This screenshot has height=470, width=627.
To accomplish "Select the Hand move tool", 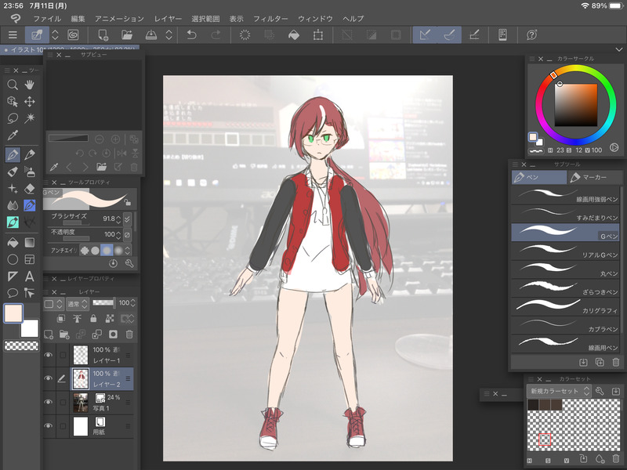I will click(30, 85).
